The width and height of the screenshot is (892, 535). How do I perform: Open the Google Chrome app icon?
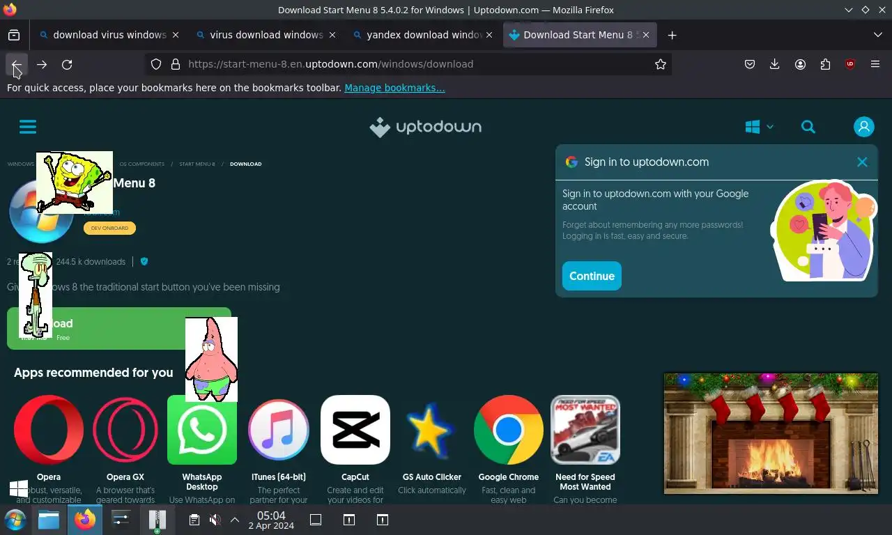(509, 430)
